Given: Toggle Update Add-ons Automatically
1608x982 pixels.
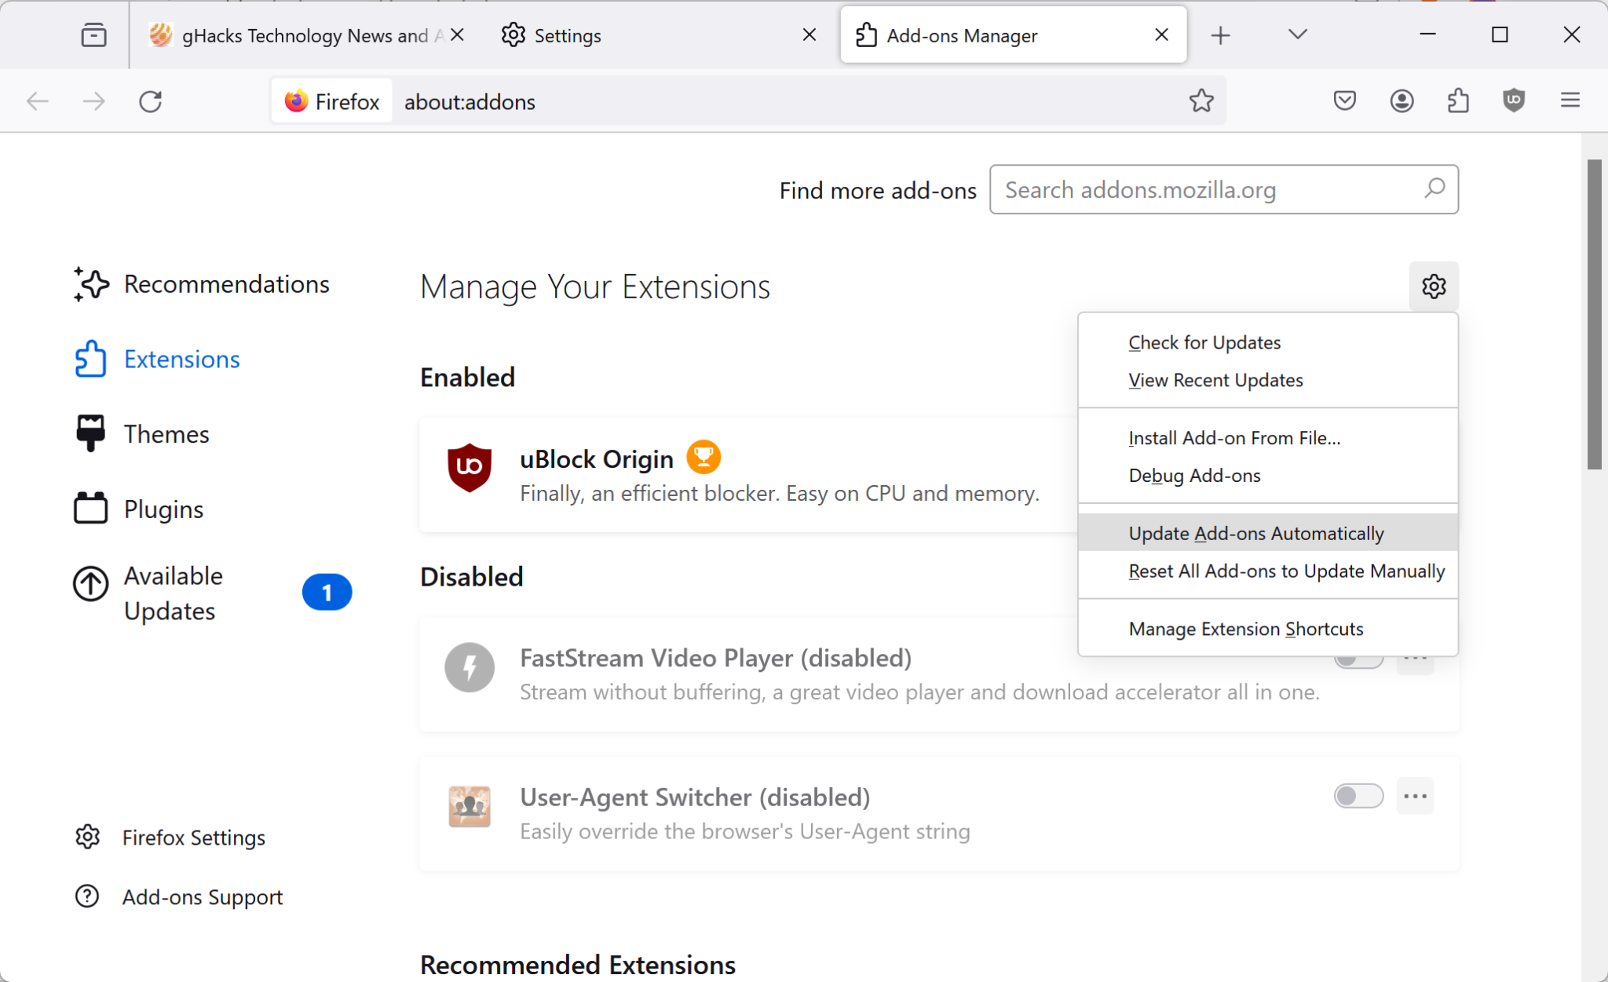Looking at the screenshot, I should pyautogui.click(x=1268, y=533).
